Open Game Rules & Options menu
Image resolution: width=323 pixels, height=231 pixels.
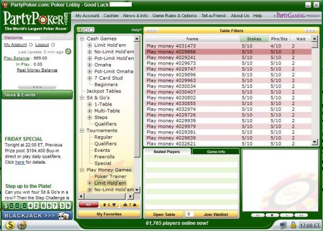point(174,16)
